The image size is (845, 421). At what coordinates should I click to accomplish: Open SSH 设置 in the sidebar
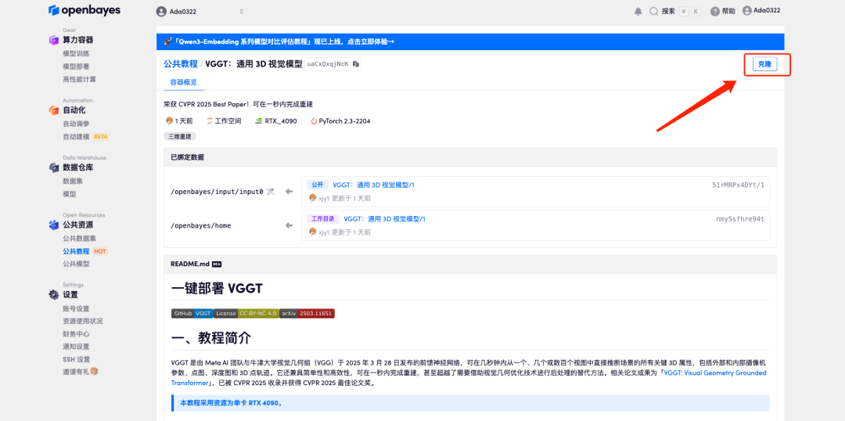[76, 359]
